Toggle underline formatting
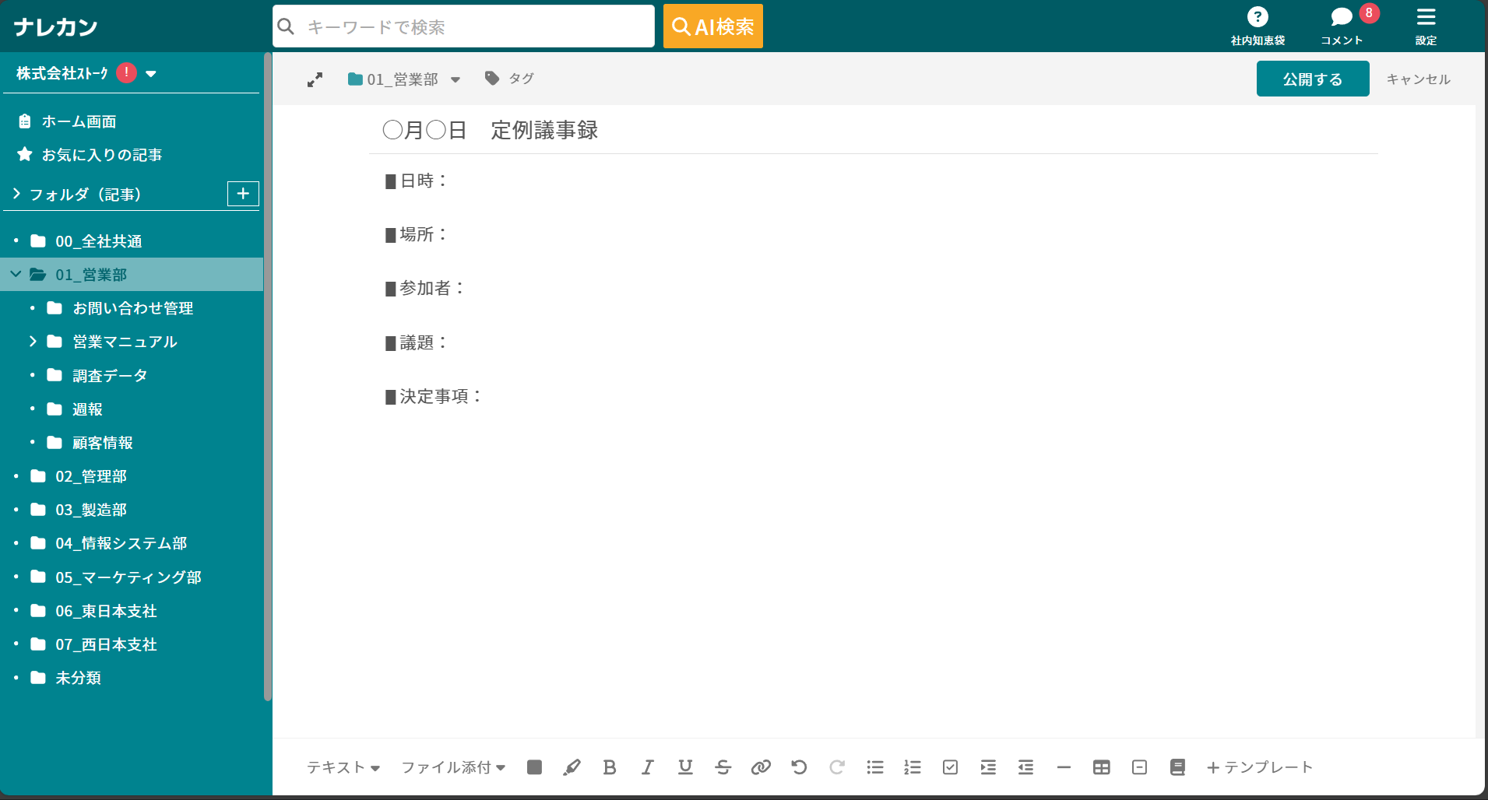 tap(685, 767)
